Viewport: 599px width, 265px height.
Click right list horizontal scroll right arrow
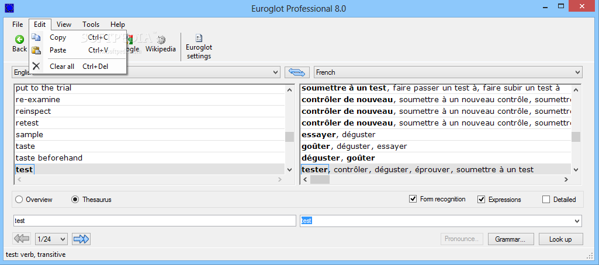click(566, 180)
